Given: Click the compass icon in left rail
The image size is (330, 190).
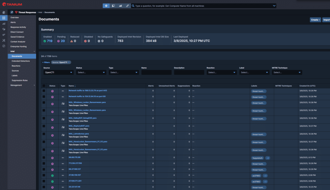Looking at the screenshot, I should [x=4, y=46].
